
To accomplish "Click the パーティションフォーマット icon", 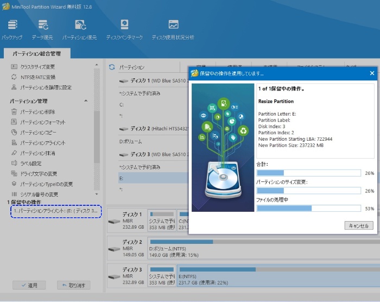I will [x=14, y=122].
